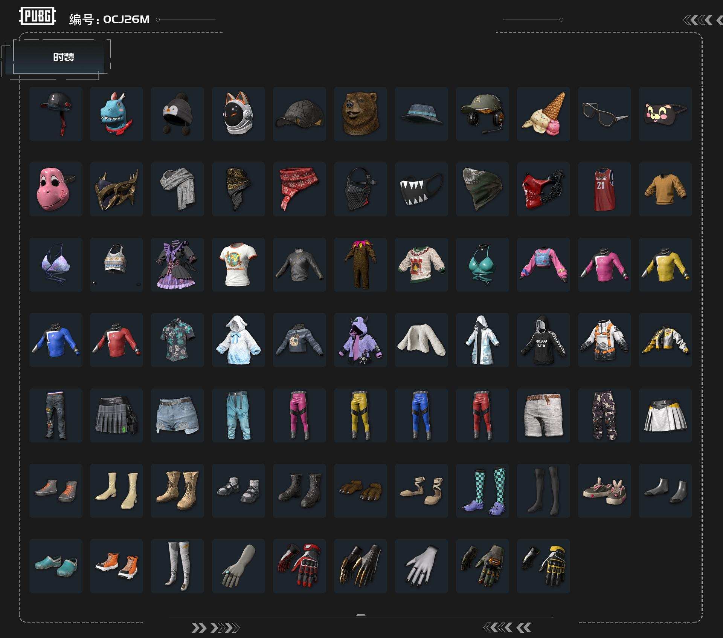Image resolution: width=723 pixels, height=638 pixels.
Task: Choose the teal clog shoes
Action: (x=56, y=566)
